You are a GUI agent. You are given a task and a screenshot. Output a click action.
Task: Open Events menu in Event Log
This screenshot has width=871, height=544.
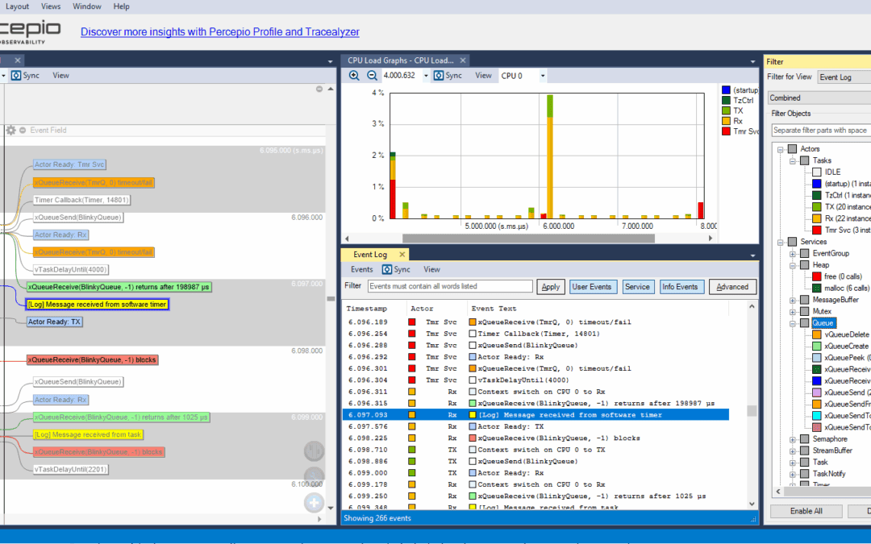point(361,269)
